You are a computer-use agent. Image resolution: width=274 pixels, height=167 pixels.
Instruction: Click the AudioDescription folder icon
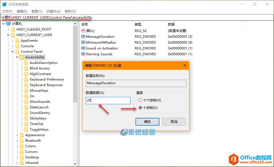[x=26, y=63]
